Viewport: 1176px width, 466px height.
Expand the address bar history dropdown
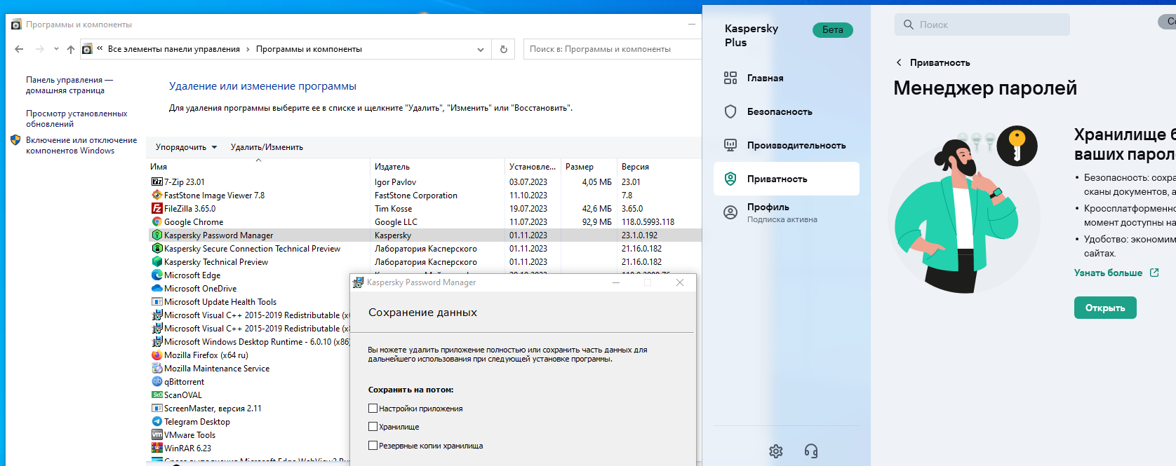481,49
